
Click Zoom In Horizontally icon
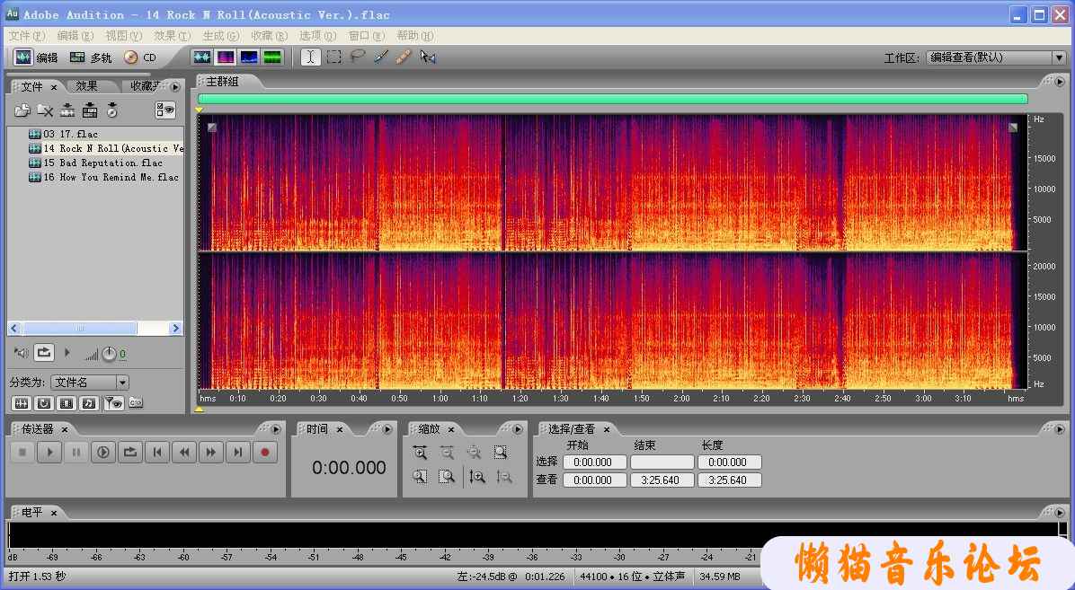point(421,453)
